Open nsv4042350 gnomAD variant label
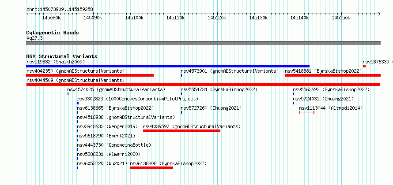Viewport: 393px width, 185px height. coord(76,71)
